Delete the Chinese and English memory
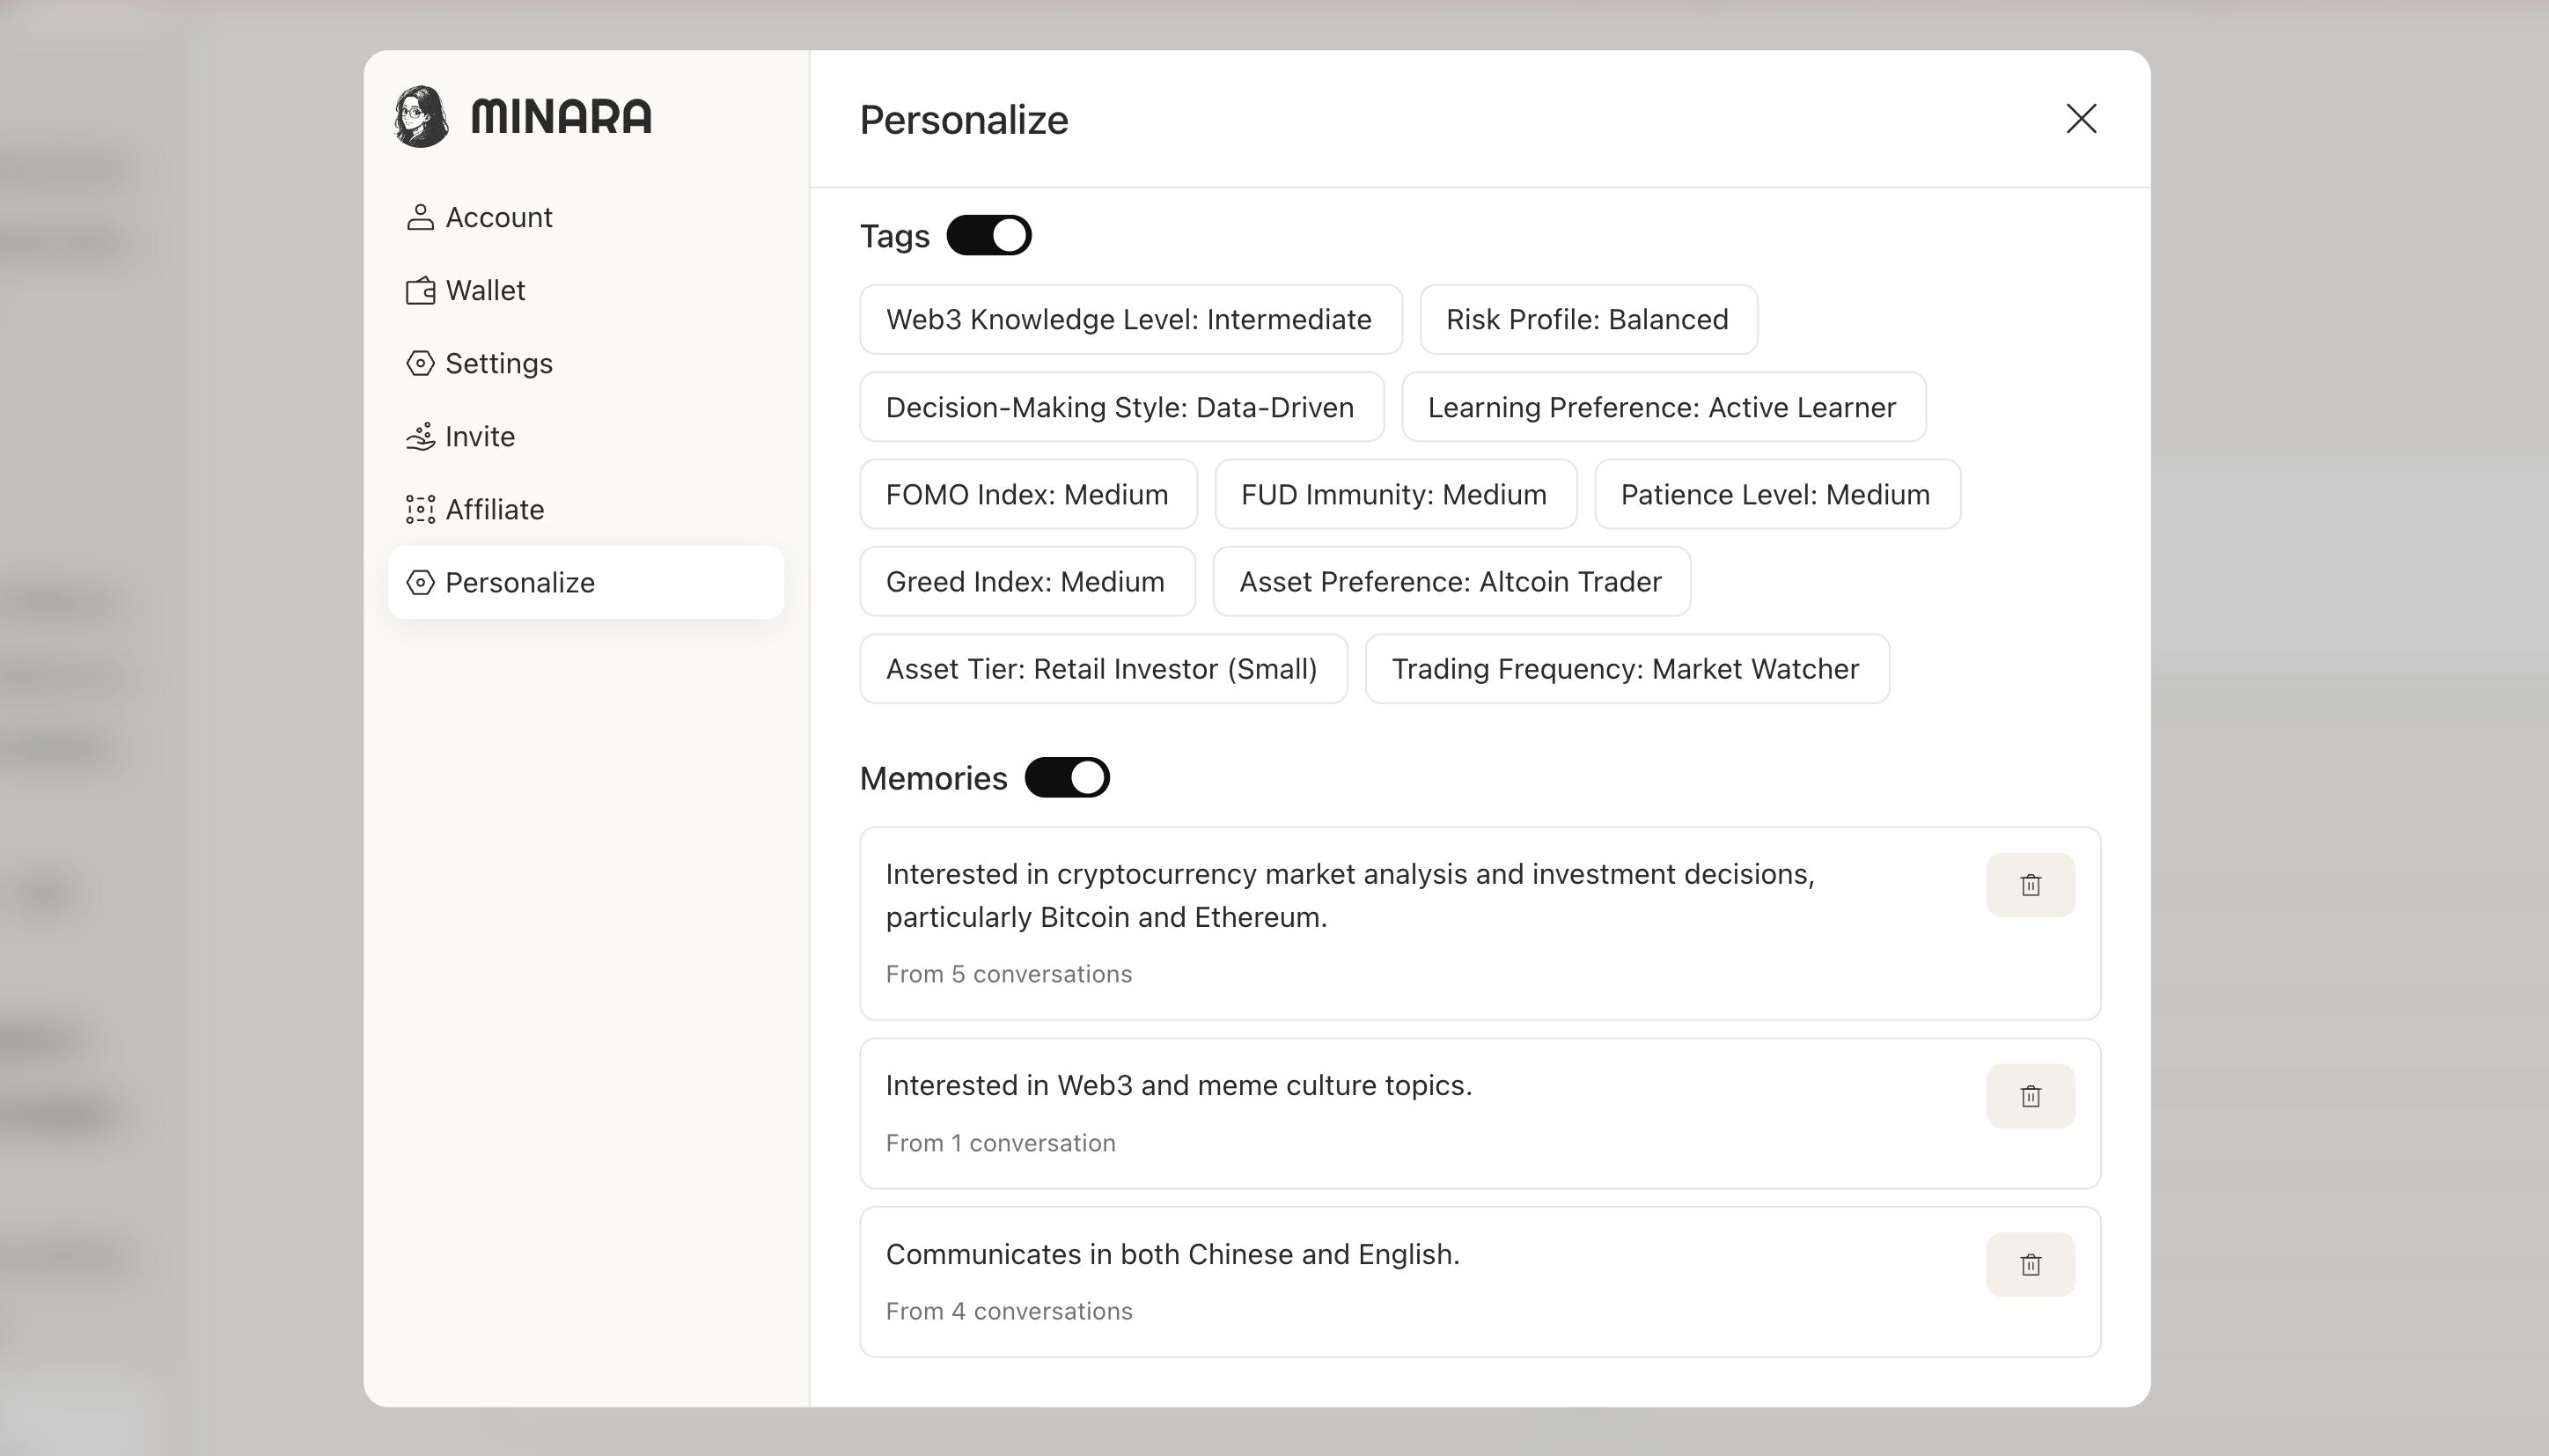The height and width of the screenshot is (1456, 2549). [2031, 1265]
